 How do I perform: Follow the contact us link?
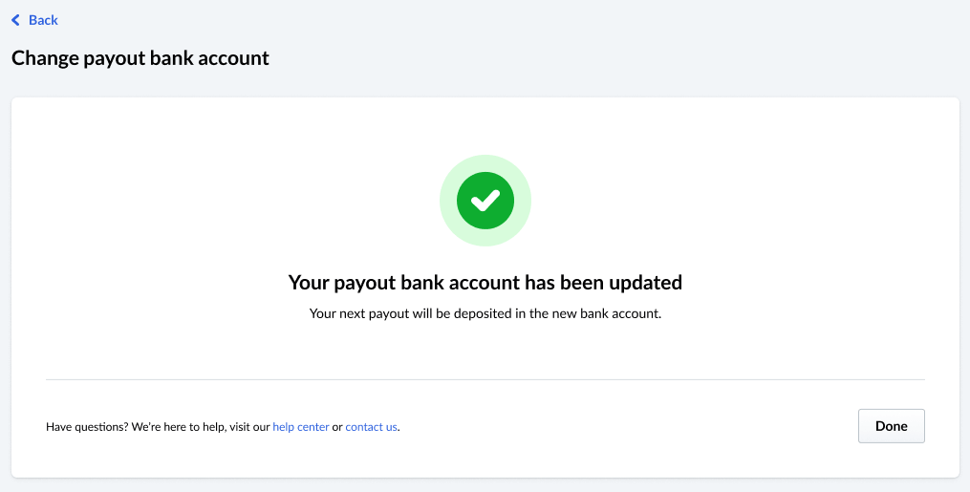(371, 427)
